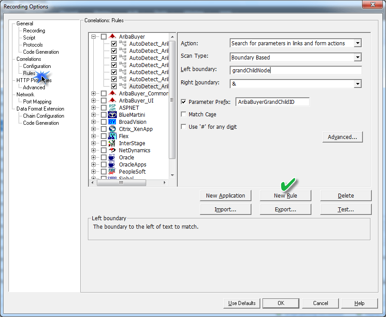This screenshot has width=386, height=317.
Task: Click the Citrix_XenApp globe icon
Action: pyautogui.click(x=112, y=129)
